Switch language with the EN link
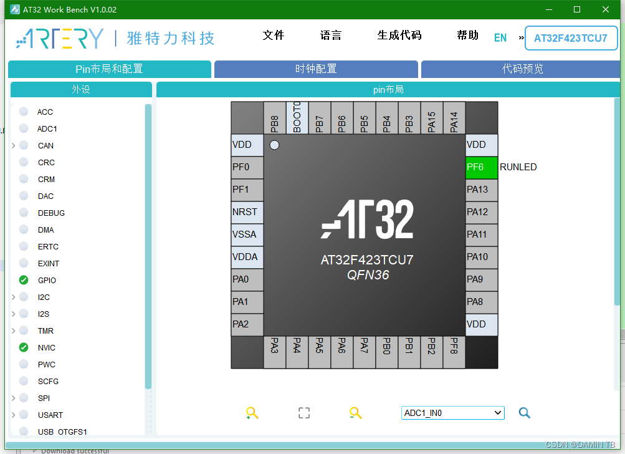 (500, 38)
